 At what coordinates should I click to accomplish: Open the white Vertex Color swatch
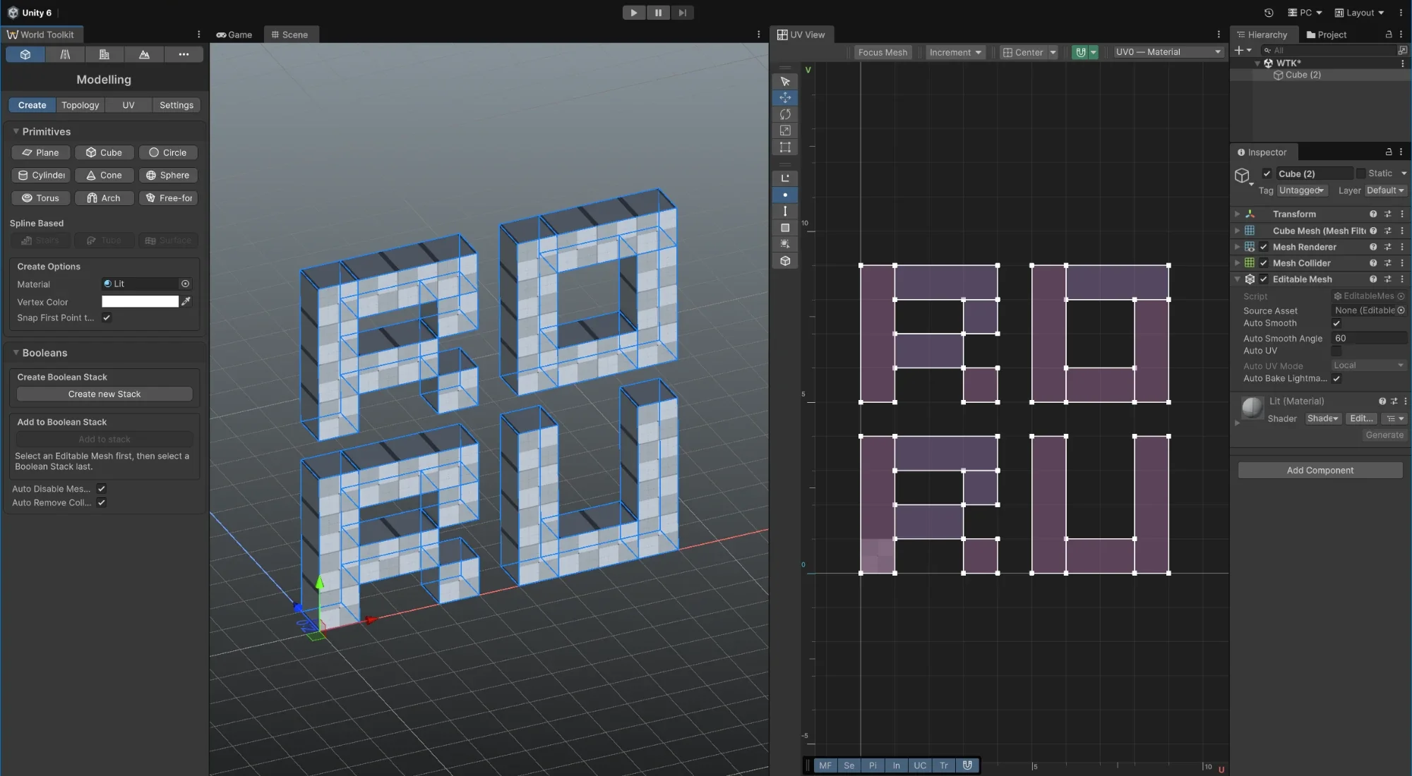(x=140, y=301)
